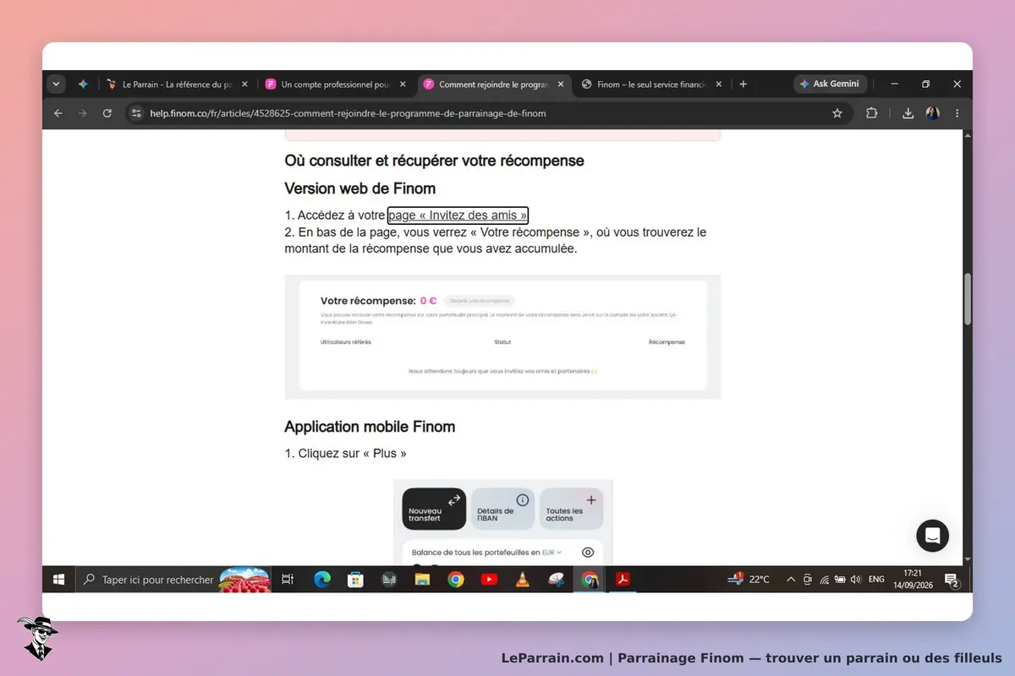Switch to Un compte professionnel tab
This screenshot has height=676, width=1015.
click(x=336, y=84)
